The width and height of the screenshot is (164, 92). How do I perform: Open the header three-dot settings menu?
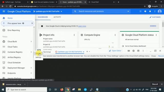point(155,11)
